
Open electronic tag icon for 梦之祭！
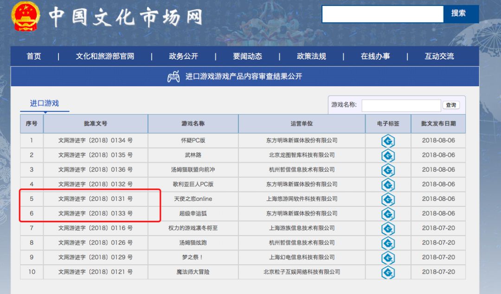[388, 258]
